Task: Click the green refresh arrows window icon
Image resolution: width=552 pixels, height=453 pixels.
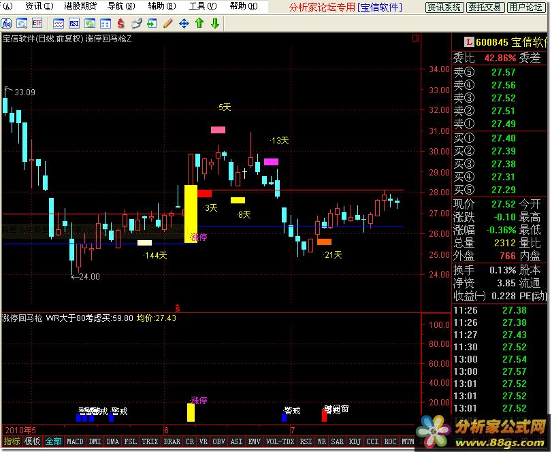Action: click(90, 24)
